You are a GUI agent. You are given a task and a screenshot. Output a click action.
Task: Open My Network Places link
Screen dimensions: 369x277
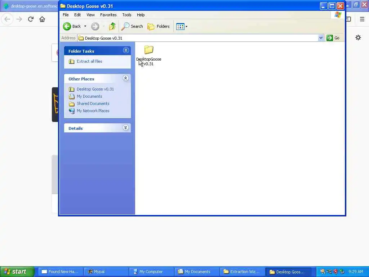[x=93, y=111]
